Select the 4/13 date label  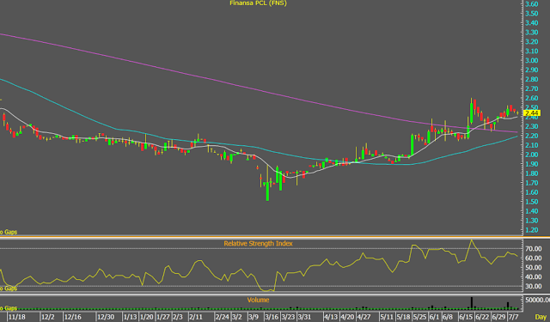pyautogui.click(x=331, y=317)
